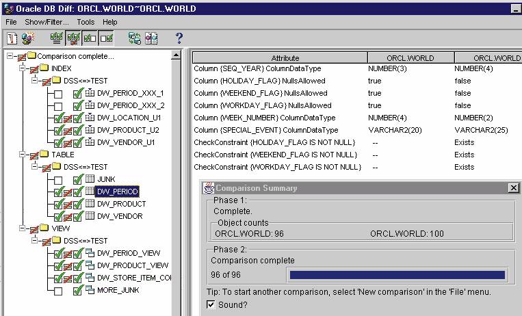
Task: Select DW_PRODUCT in the table tree
Action: click(121, 204)
